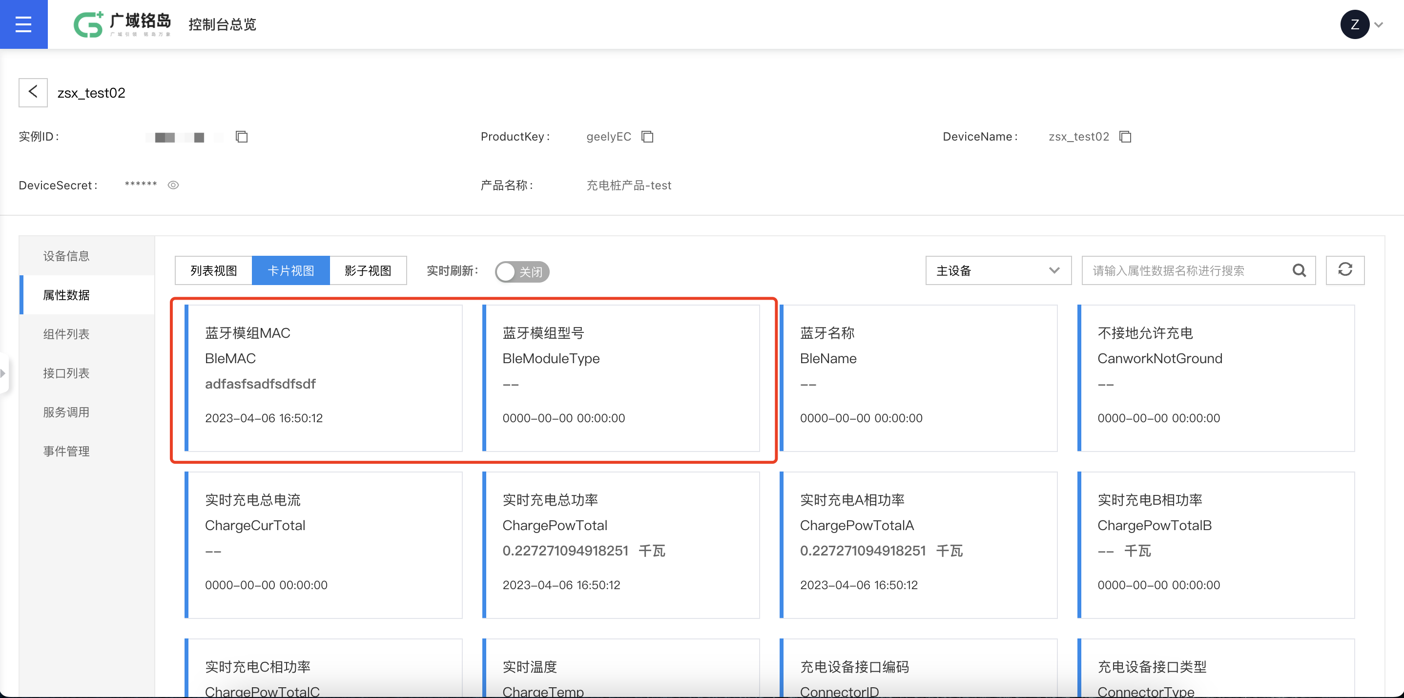Click the 蓝牙模组型号 card
The height and width of the screenshot is (698, 1404).
point(621,378)
